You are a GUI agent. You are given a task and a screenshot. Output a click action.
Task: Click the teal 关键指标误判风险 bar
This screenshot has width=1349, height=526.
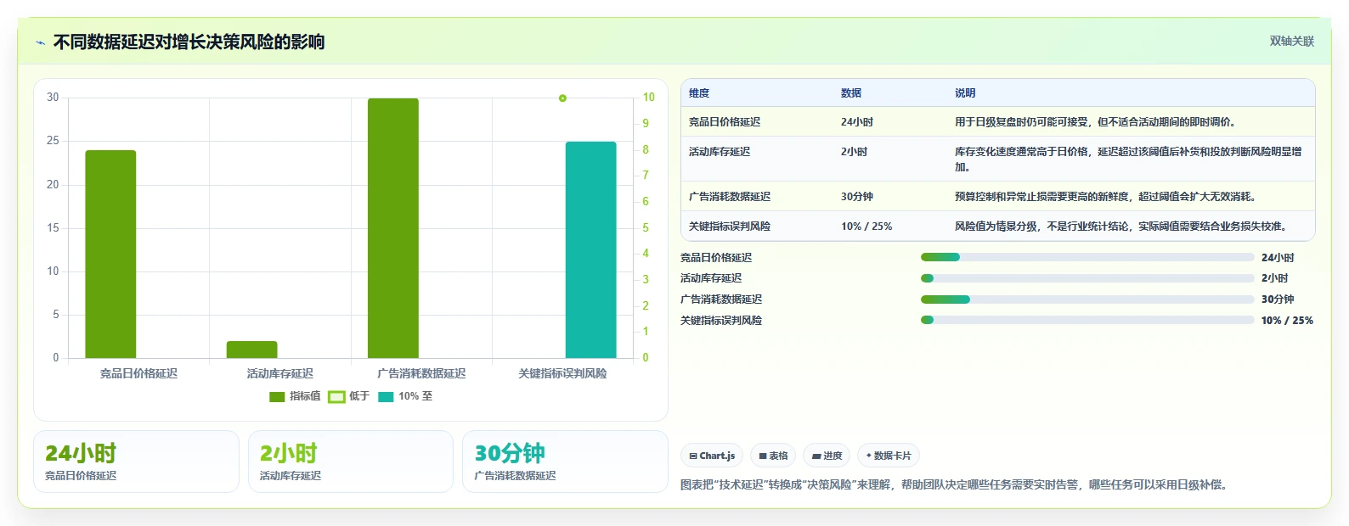coord(591,249)
